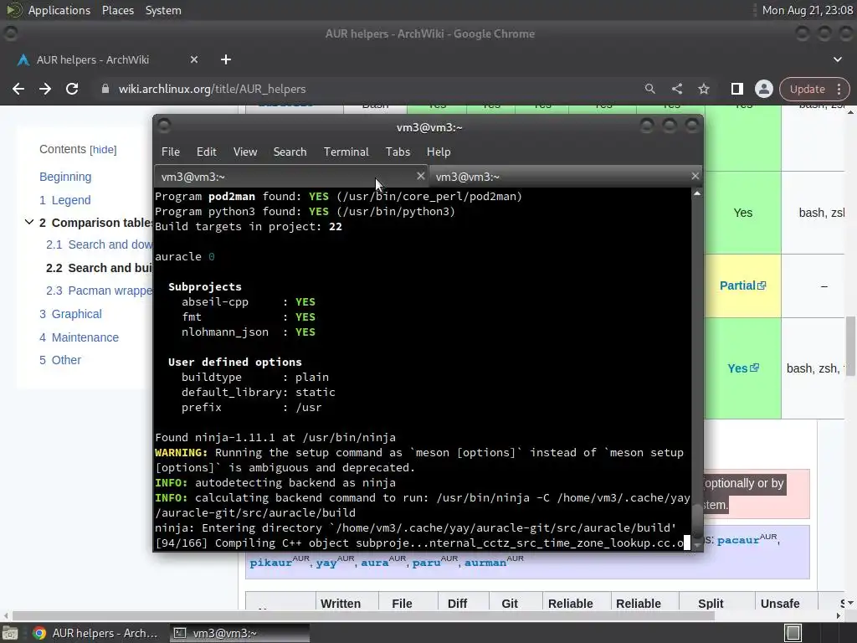The image size is (857, 643).
Task: Switch to vm3@vm3 terminal taskbar entry
Action: point(239,633)
